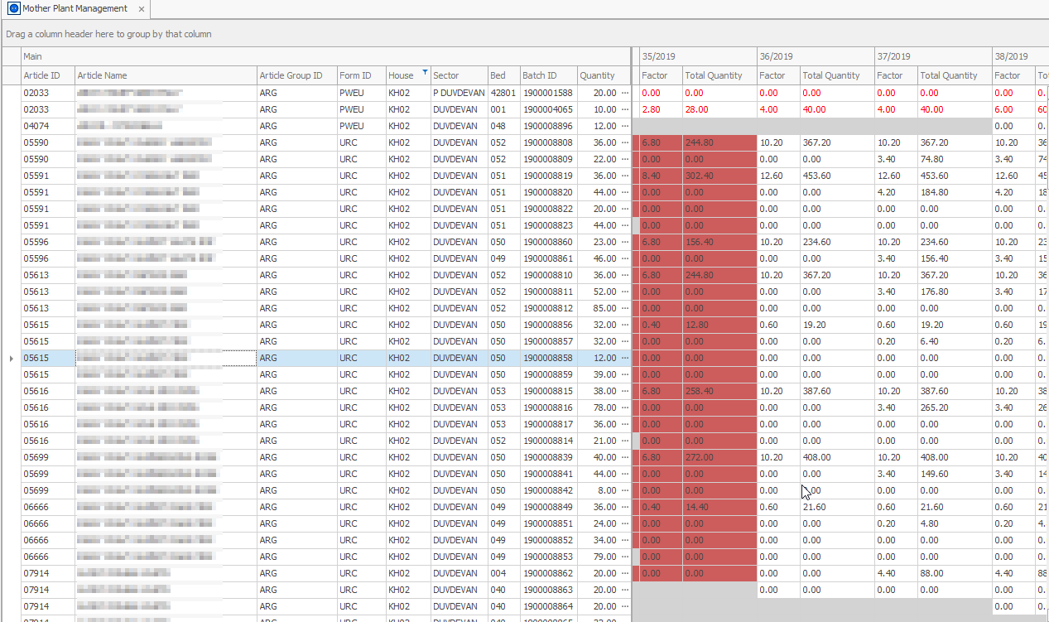The height and width of the screenshot is (622, 1049).
Task: Open ellipsis button for batch 1900008819 quantity
Action: click(x=625, y=176)
